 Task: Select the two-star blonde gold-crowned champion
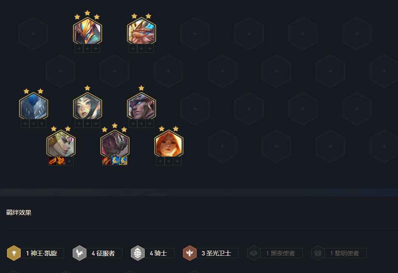click(x=61, y=144)
